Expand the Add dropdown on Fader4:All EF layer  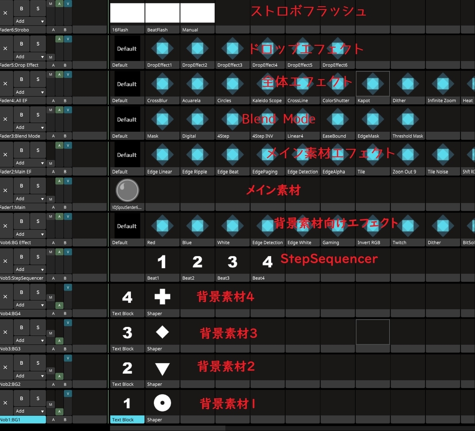30,92
